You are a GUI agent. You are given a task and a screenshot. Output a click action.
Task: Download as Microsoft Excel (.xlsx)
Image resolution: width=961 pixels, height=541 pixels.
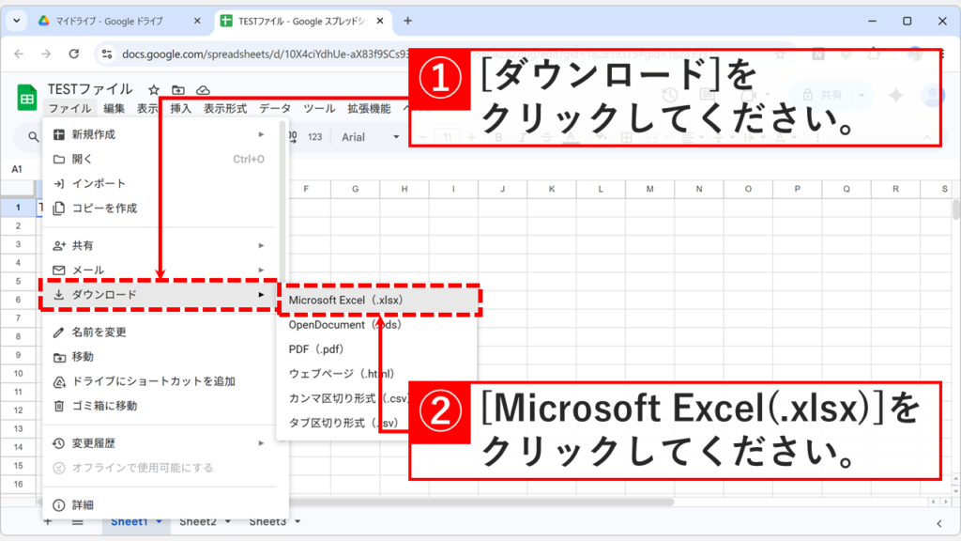point(377,300)
